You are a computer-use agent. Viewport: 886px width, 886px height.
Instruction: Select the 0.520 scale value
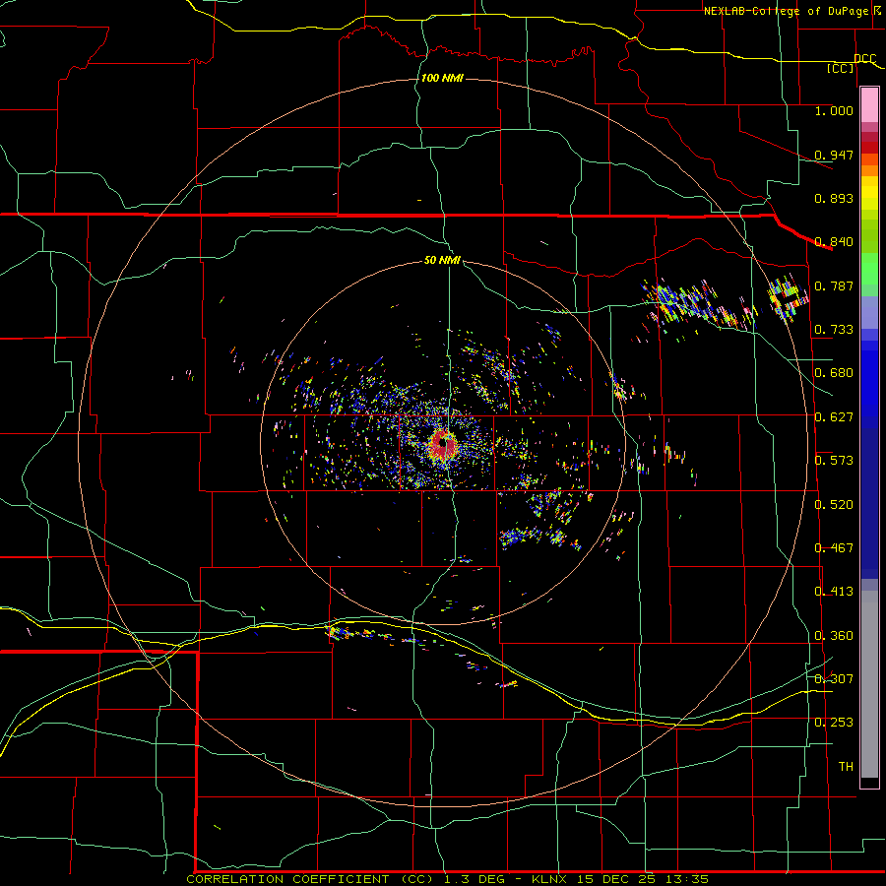coord(834,505)
